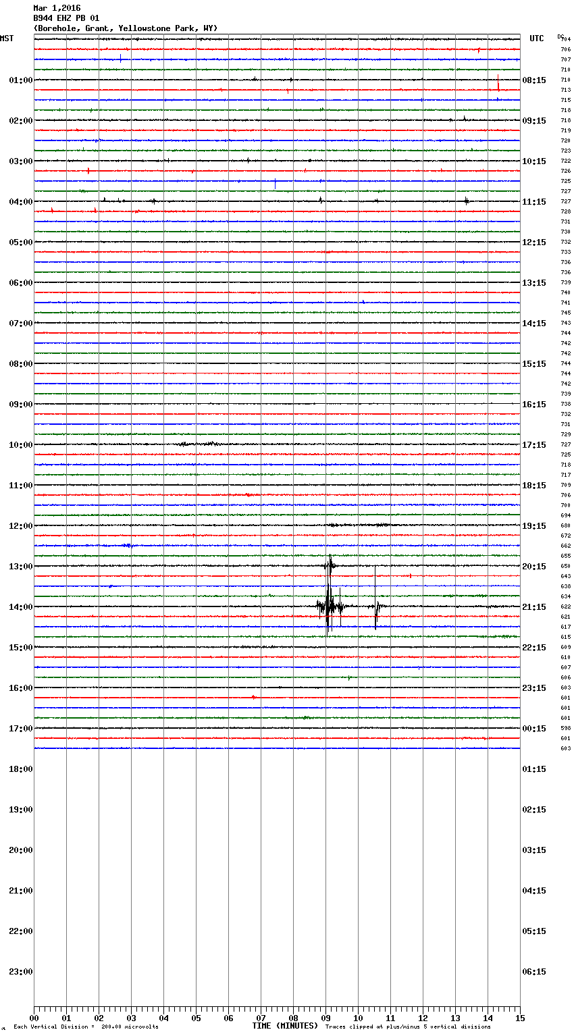
Task: Click minute tick label '09' on bottom axis
Action: 325,1018
